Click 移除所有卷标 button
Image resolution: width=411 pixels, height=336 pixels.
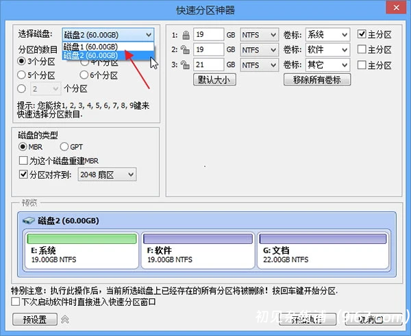(317, 79)
